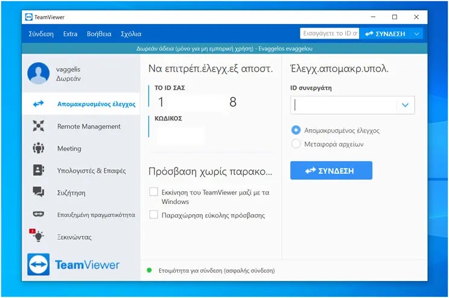Click the user profile avatar icon
449x298 pixels.
click(39, 73)
